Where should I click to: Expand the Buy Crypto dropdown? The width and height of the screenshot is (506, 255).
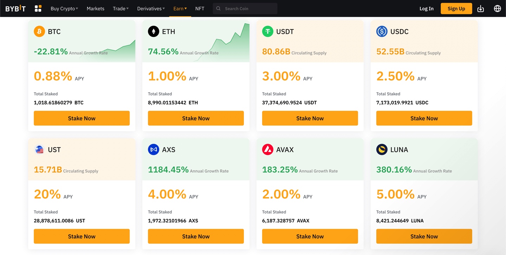point(64,8)
